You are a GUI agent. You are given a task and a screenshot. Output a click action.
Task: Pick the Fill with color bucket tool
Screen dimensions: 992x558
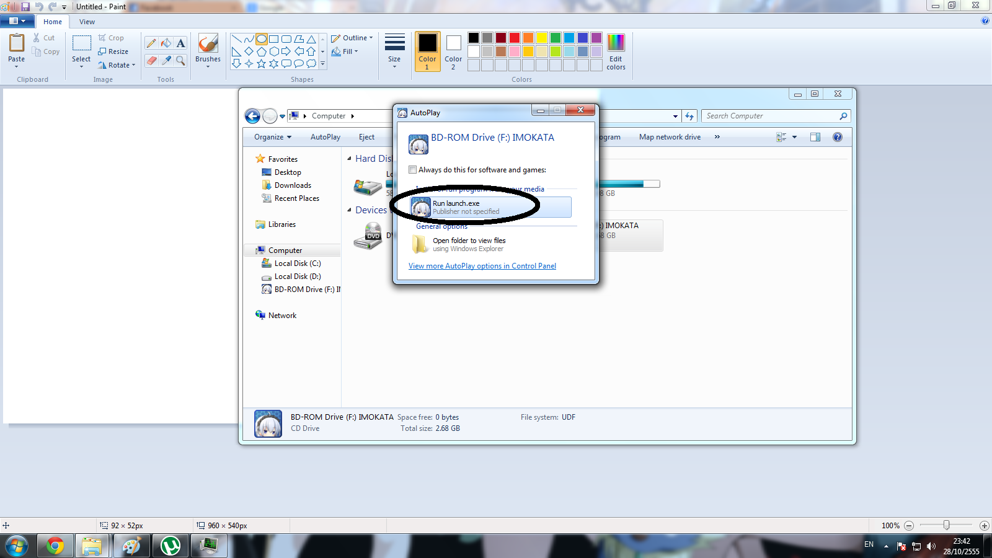pyautogui.click(x=166, y=43)
